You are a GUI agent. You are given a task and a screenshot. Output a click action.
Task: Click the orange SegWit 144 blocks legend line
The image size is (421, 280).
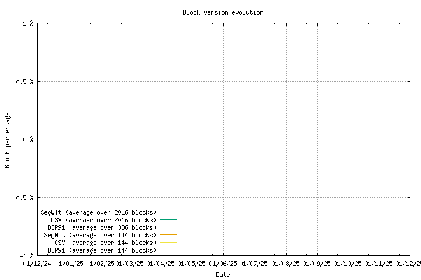[x=168, y=235]
